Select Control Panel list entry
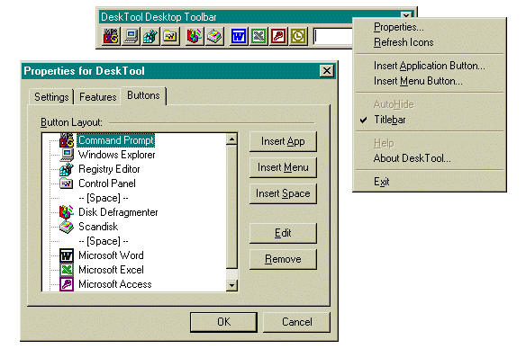The image size is (526, 358). click(107, 183)
